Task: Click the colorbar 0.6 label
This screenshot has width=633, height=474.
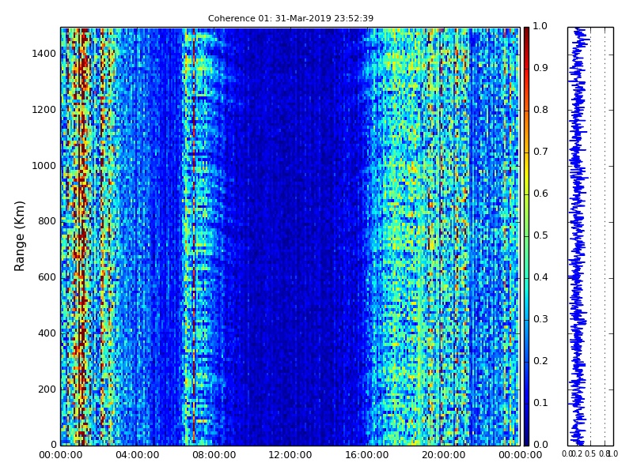Action: coord(540,194)
